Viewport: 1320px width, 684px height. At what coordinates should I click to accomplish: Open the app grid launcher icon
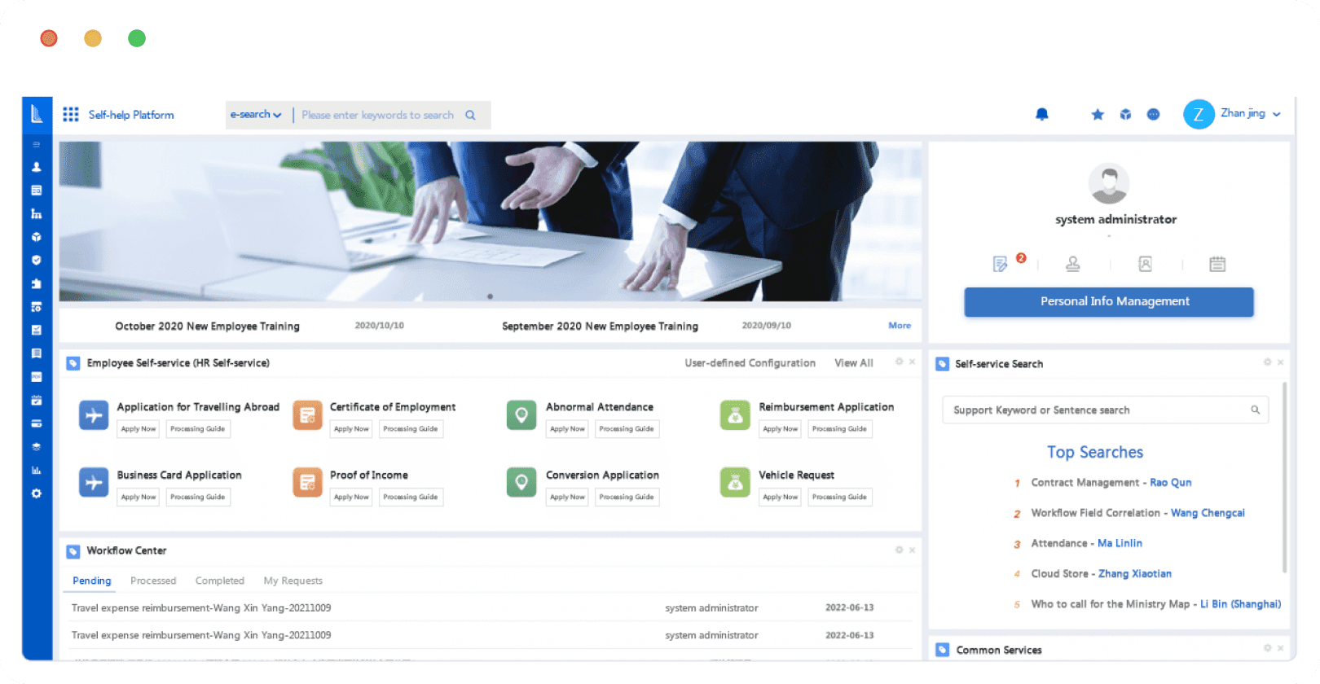71,115
